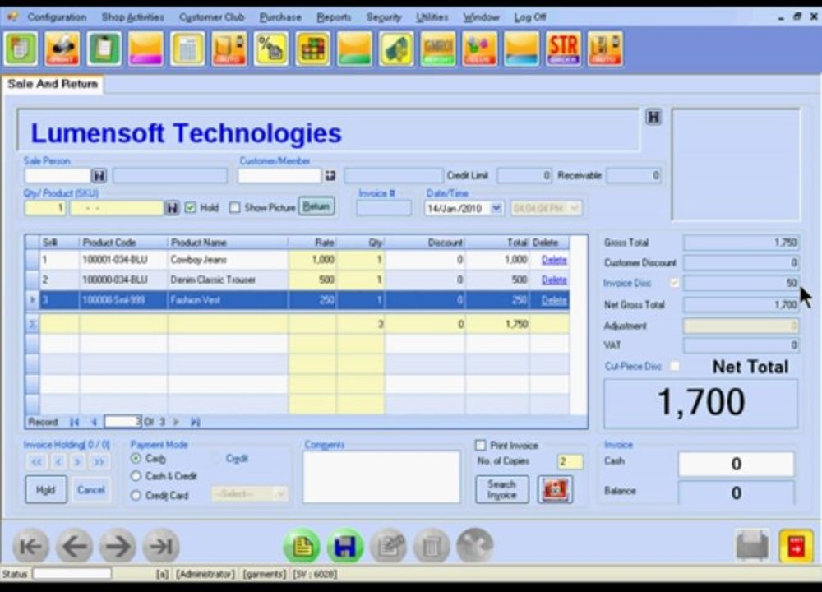Click the green documents toolbar icon
822x592 pixels.
21,49
